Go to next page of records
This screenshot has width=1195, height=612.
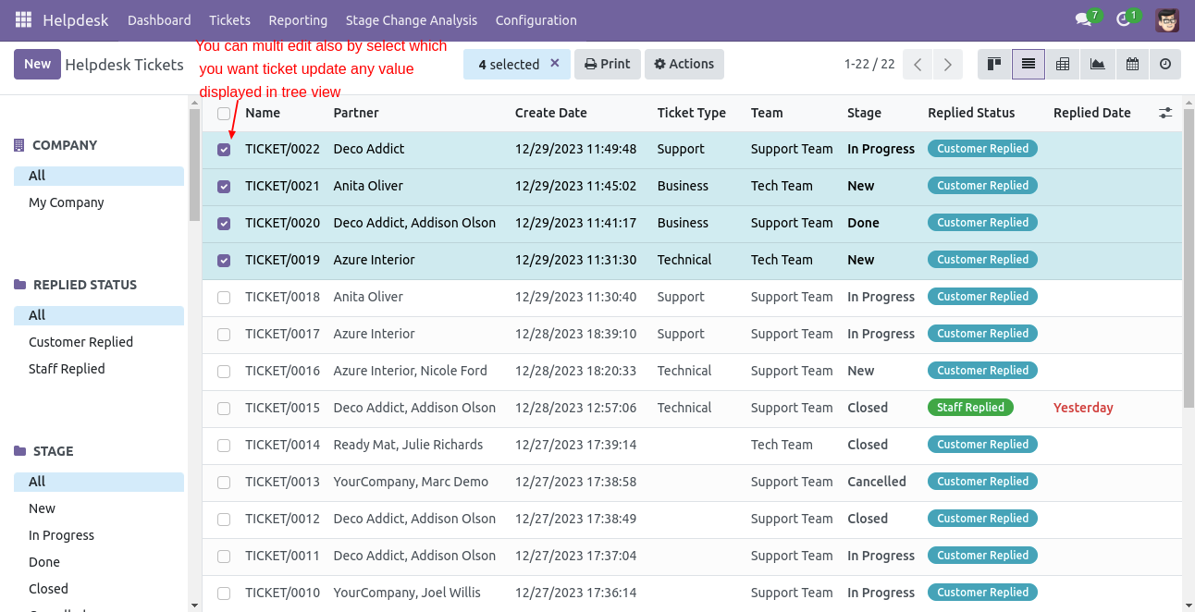pyautogui.click(x=947, y=65)
